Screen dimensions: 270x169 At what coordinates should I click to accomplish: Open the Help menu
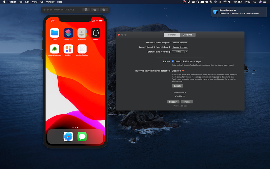coord(60,2)
